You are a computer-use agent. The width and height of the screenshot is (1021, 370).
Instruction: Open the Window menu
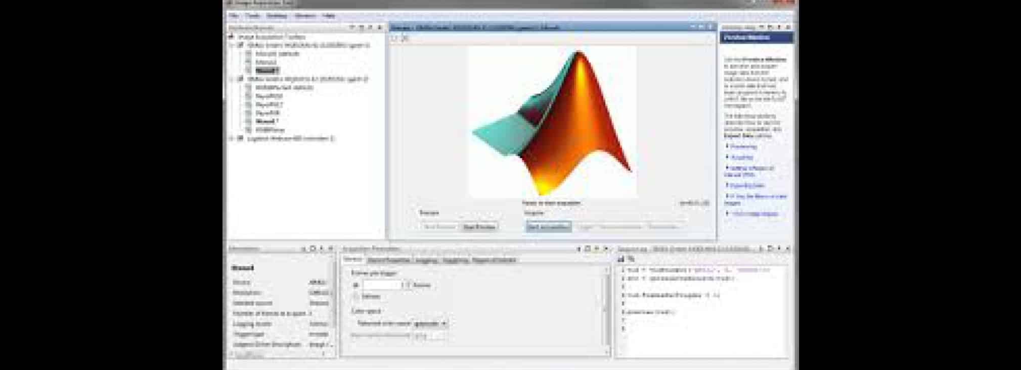(x=305, y=16)
